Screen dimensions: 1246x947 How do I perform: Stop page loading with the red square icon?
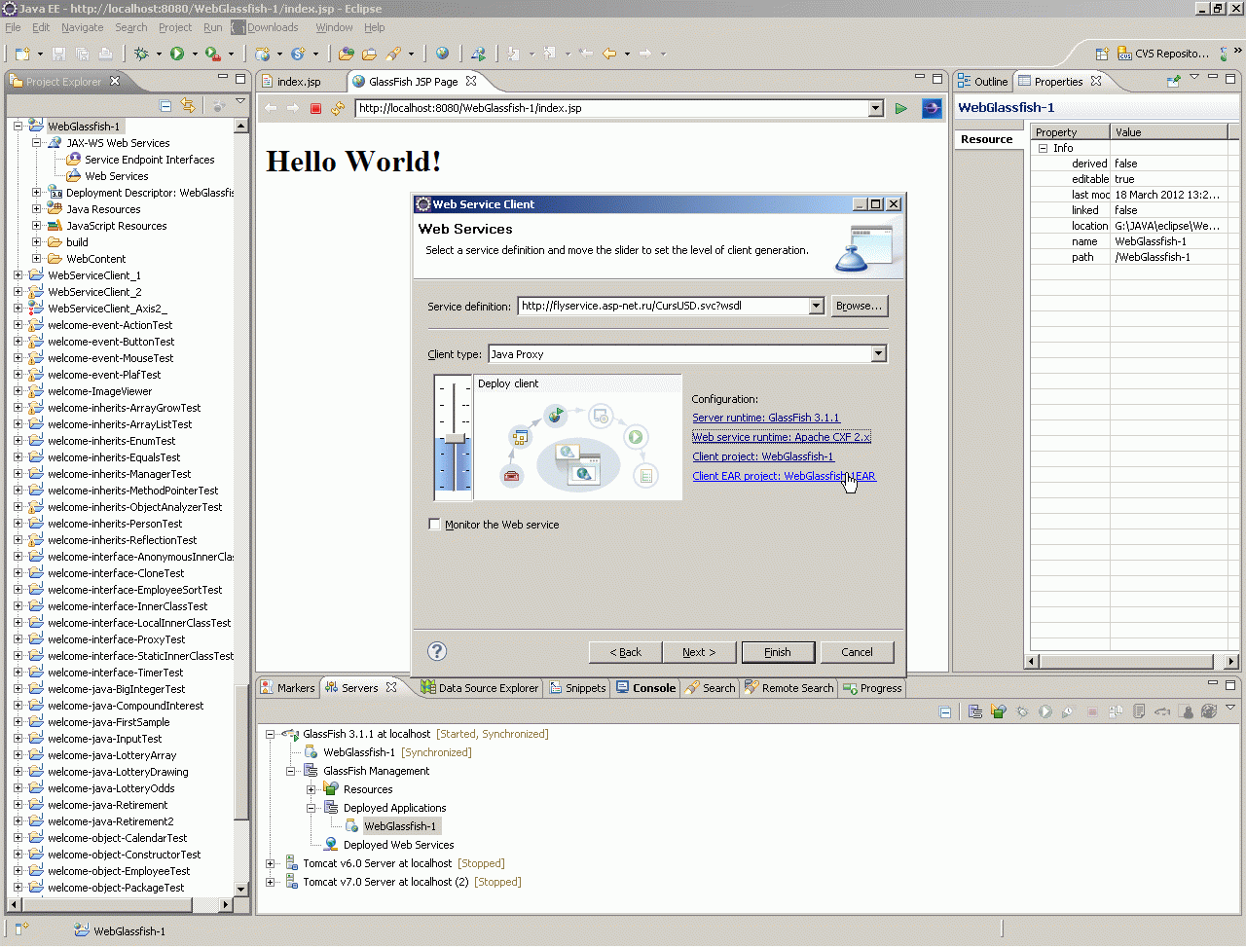click(x=315, y=109)
